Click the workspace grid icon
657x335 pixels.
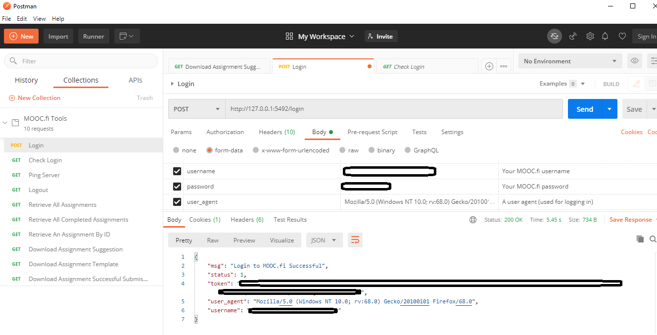pos(289,36)
